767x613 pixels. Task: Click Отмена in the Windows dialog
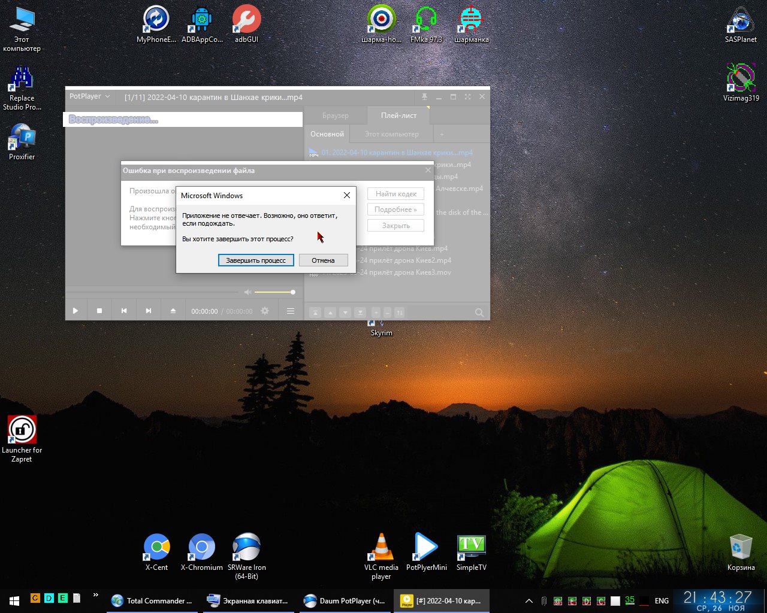click(323, 260)
